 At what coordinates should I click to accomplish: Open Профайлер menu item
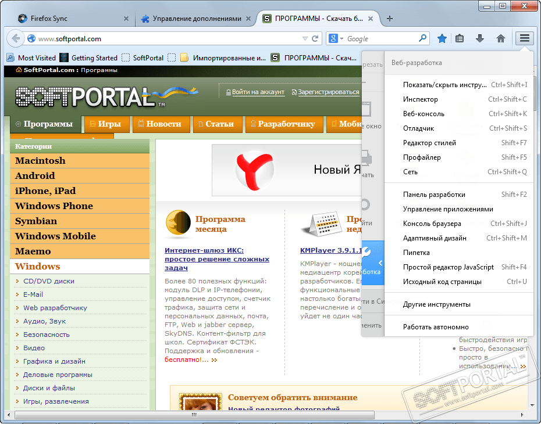(459, 157)
